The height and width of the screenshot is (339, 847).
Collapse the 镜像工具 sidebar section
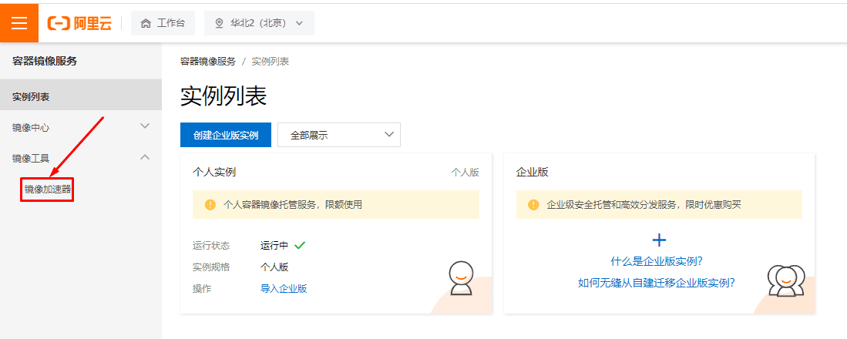[x=81, y=158]
